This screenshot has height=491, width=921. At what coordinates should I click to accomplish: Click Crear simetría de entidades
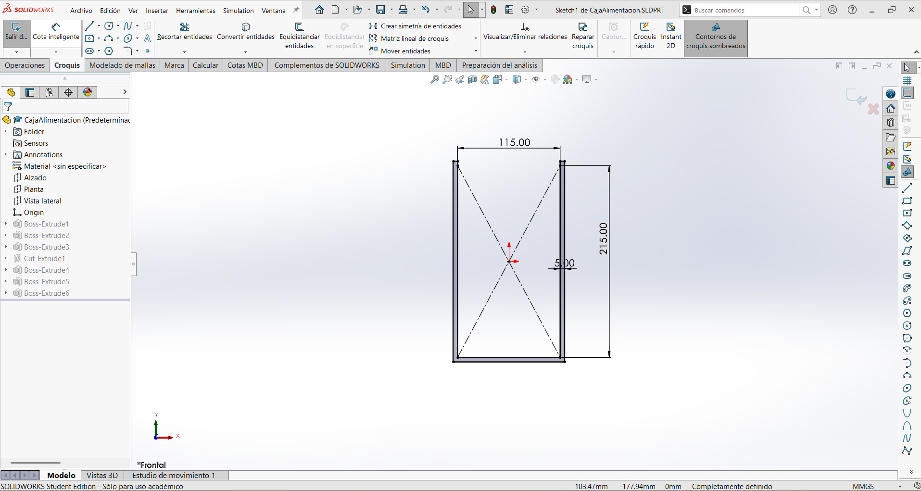coord(416,26)
